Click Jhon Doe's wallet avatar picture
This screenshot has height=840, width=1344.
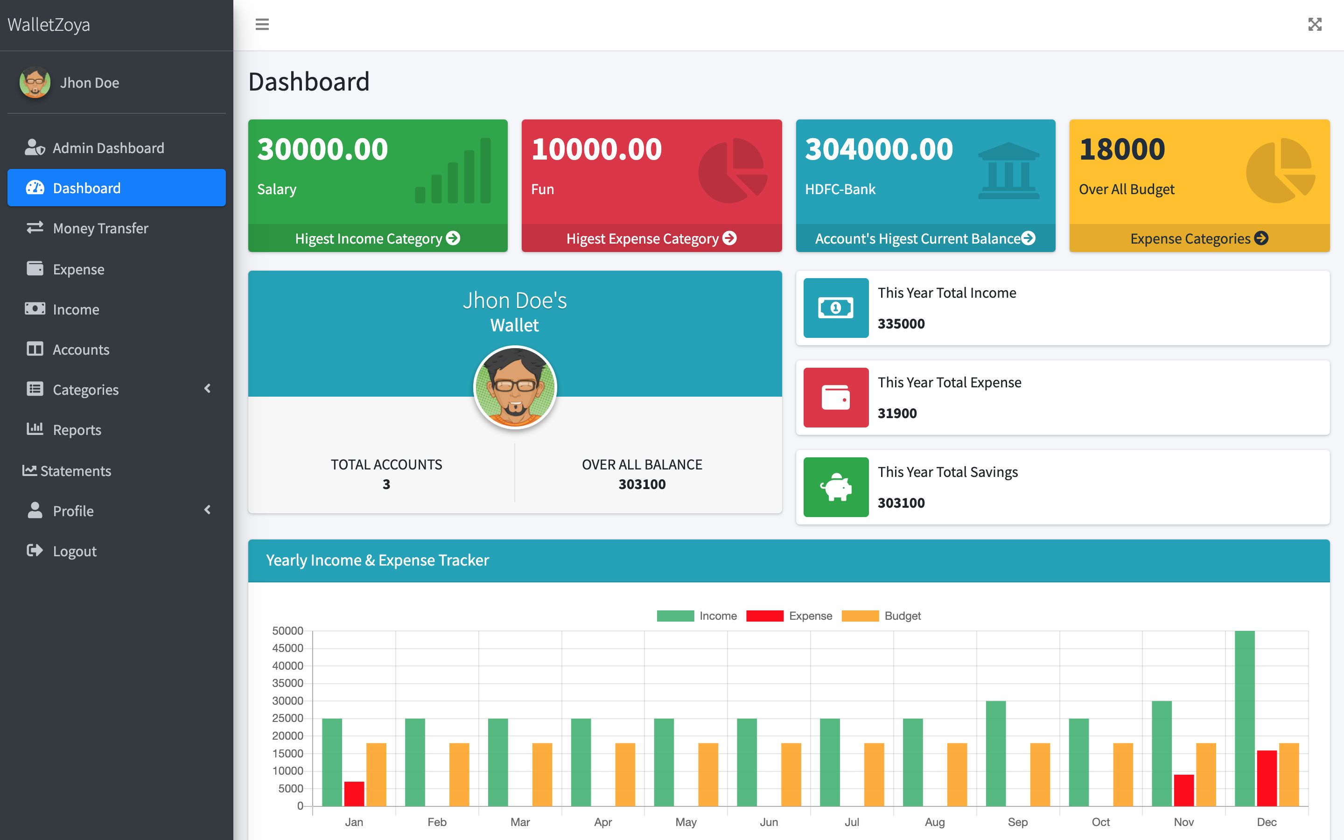tap(515, 387)
